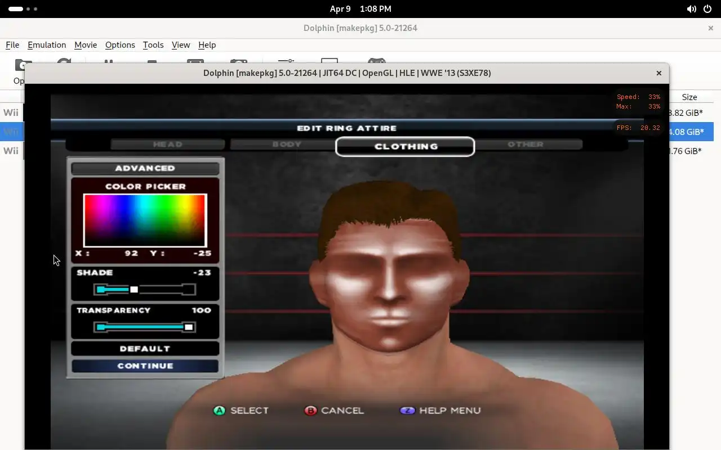Click the red B CANCEL icon
Image resolution: width=721 pixels, height=450 pixels.
pos(310,411)
